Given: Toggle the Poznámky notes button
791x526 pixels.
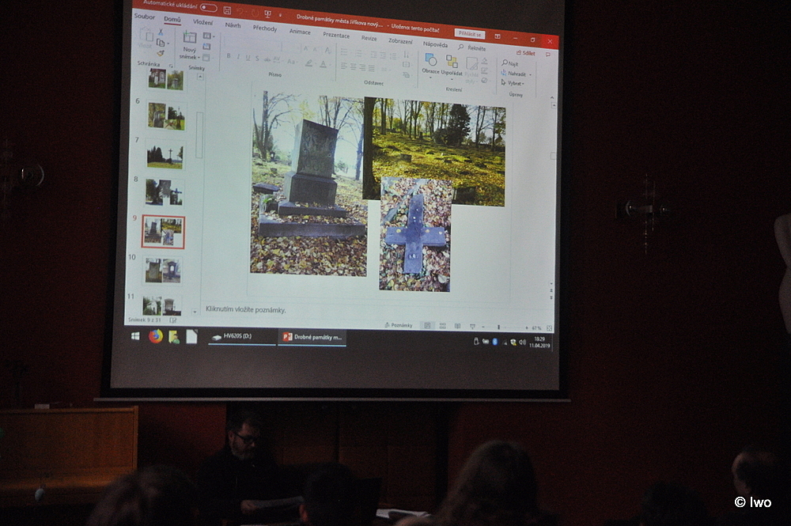Looking at the screenshot, I should pyautogui.click(x=398, y=325).
